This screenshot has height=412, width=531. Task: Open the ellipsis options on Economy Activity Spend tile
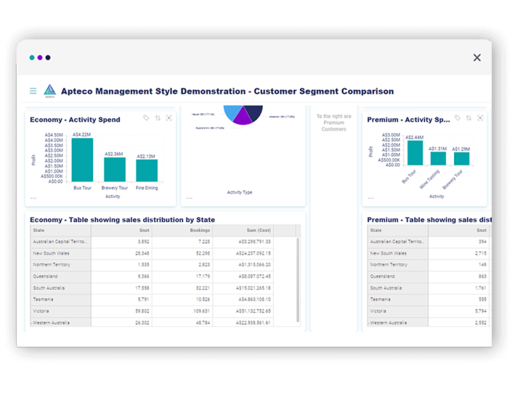33,197
